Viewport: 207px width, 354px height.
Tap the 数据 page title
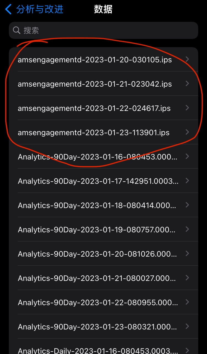click(x=103, y=9)
